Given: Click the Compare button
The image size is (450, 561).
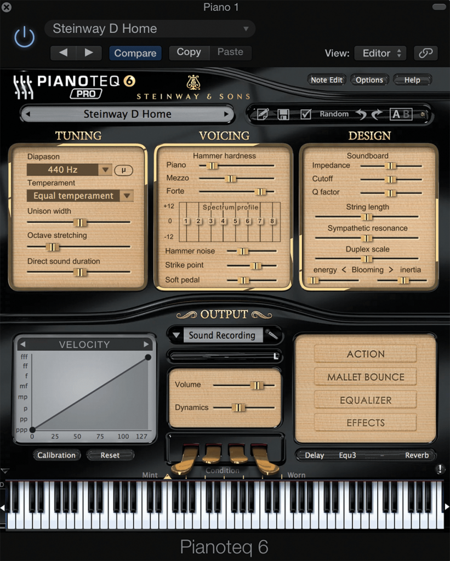Looking at the screenshot, I should pyautogui.click(x=135, y=53).
